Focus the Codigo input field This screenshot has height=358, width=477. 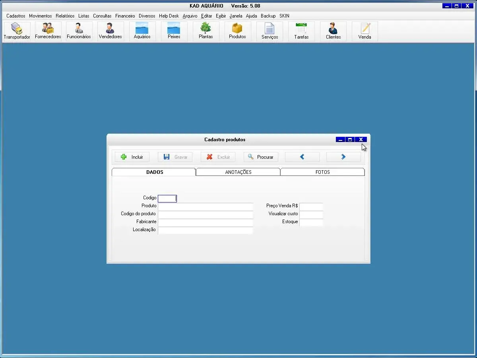click(167, 198)
